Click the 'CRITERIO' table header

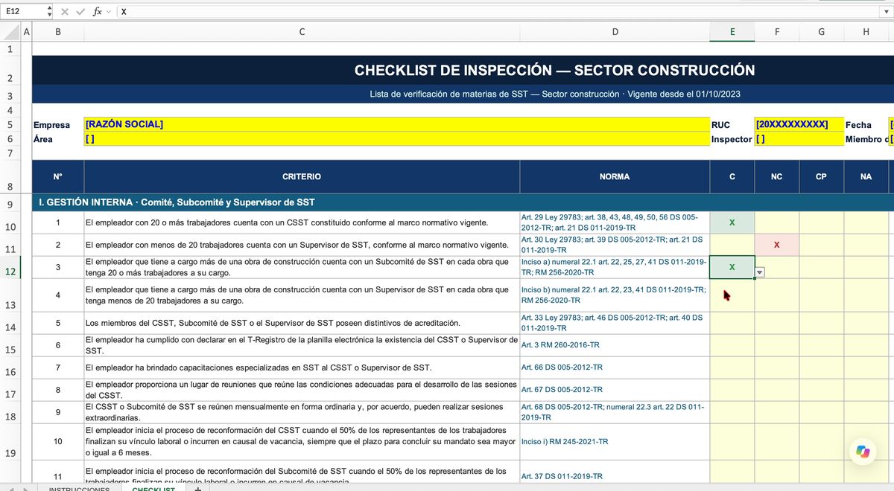[302, 176]
